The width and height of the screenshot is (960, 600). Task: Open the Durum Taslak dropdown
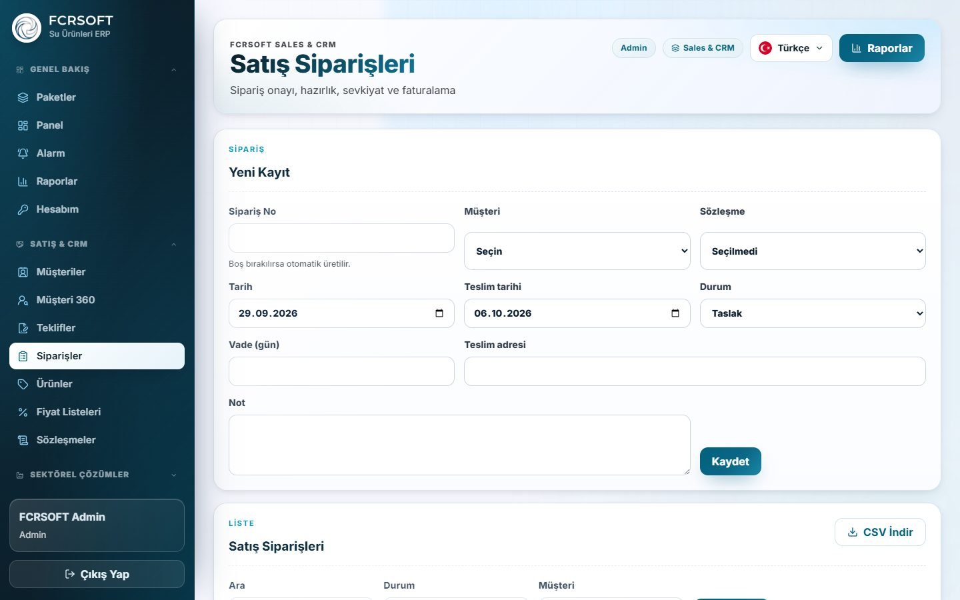click(813, 313)
